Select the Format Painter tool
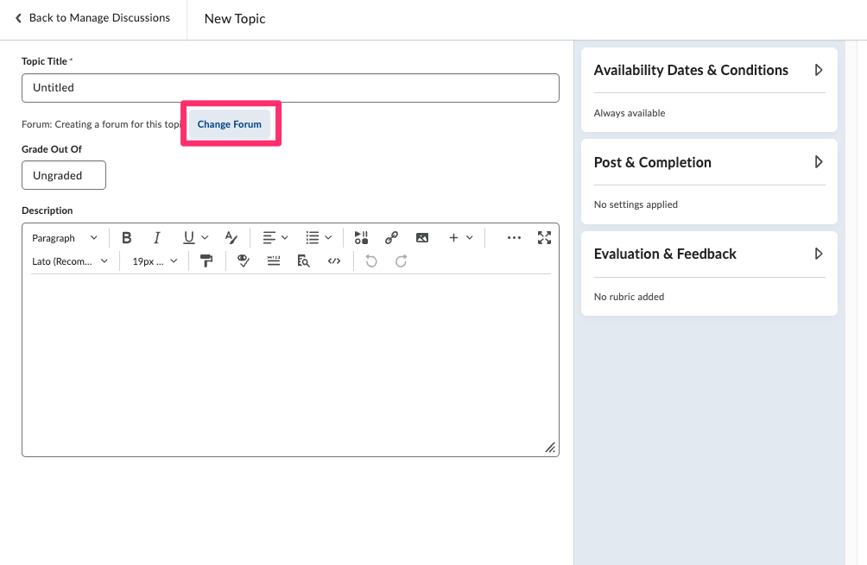 pyautogui.click(x=206, y=261)
